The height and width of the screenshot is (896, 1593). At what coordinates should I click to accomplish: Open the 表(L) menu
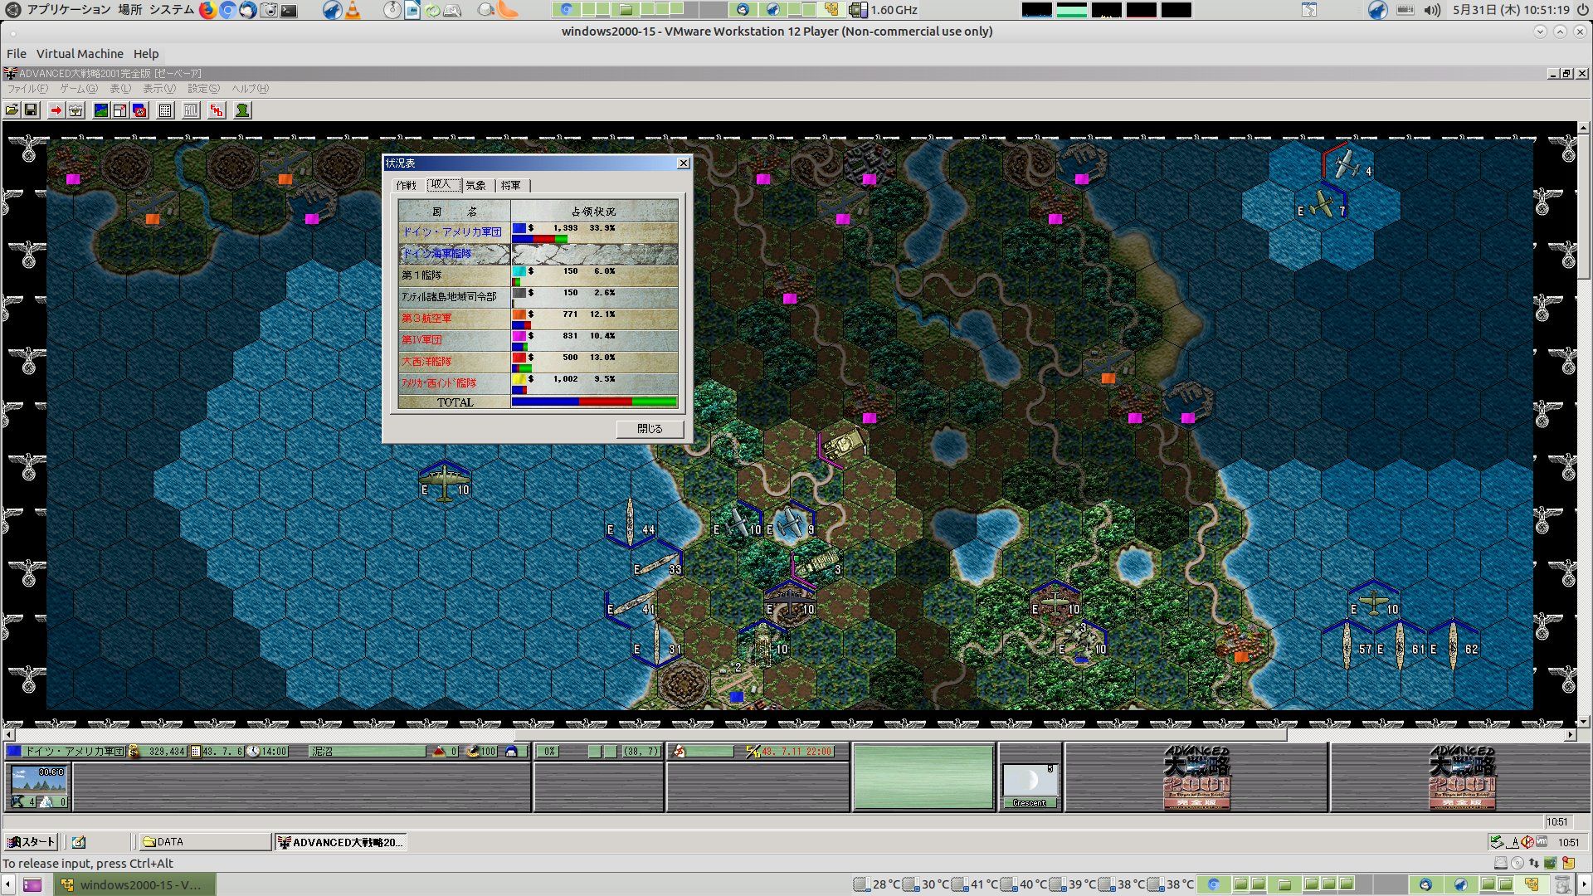pos(120,89)
